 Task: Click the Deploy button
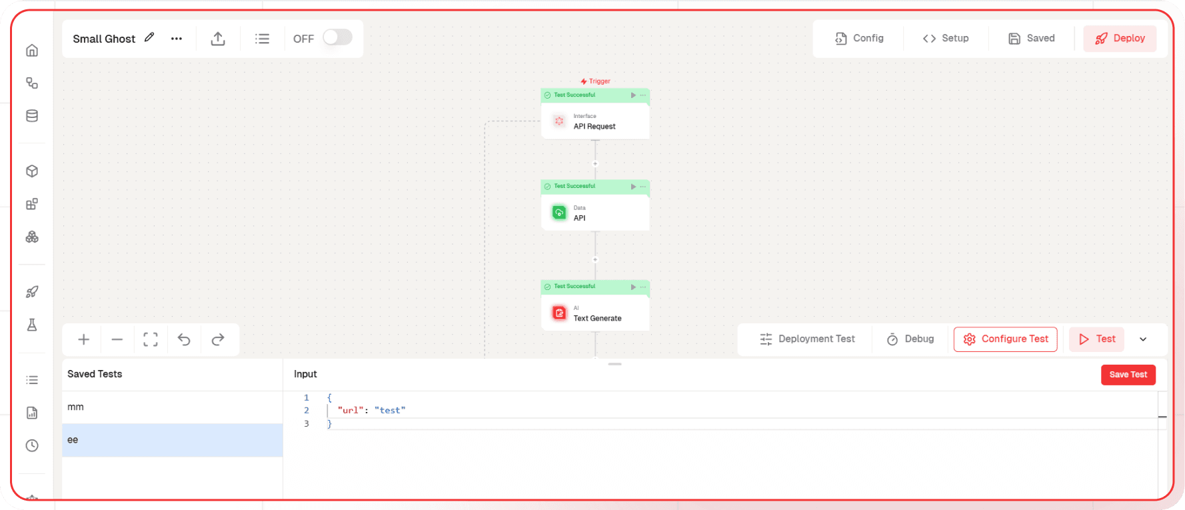tap(1120, 39)
